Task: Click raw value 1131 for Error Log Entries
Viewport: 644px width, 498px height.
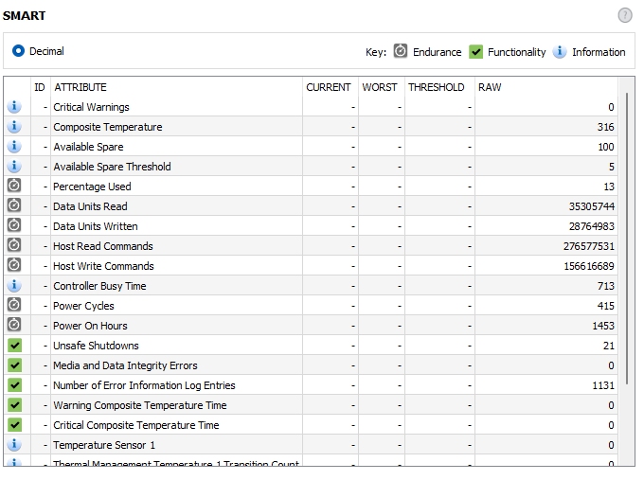Action: (x=603, y=385)
